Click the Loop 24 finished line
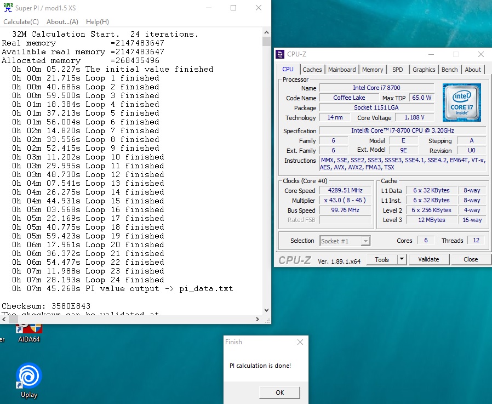The image size is (492, 404). (x=88, y=280)
